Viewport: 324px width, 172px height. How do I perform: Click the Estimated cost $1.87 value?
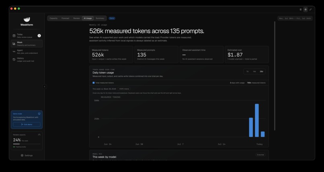pos(235,55)
